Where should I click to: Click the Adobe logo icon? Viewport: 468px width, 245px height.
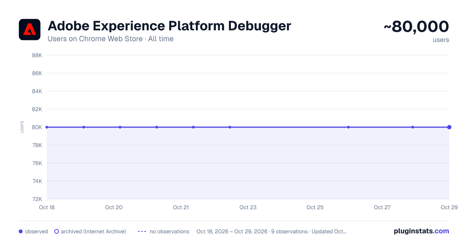coord(30,30)
